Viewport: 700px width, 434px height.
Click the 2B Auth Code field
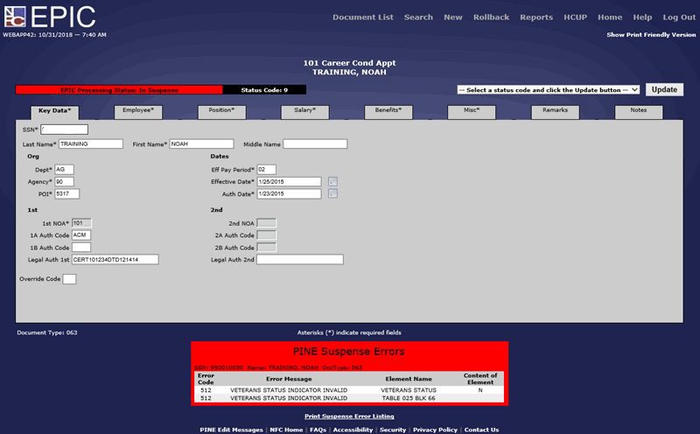(x=267, y=248)
